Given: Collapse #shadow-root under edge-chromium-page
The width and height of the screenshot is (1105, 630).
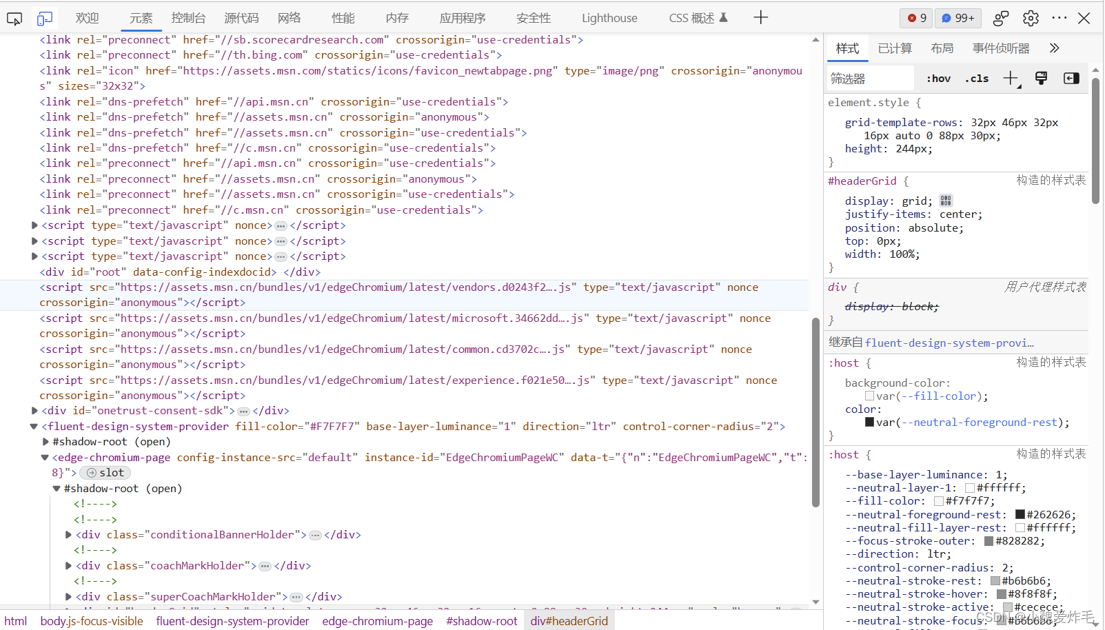Looking at the screenshot, I should (57, 489).
